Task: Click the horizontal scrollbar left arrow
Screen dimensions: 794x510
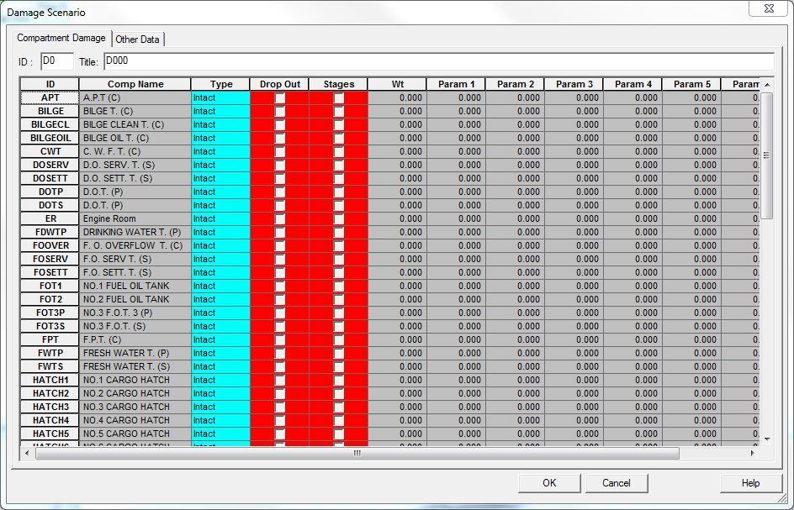Action: click(28, 453)
